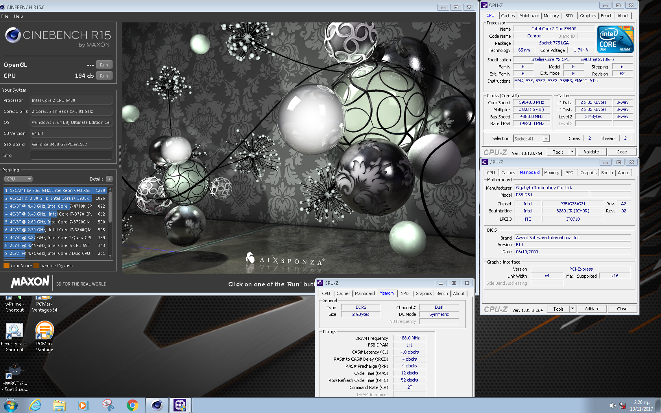The width and height of the screenshot is (661, 413).
Task: Switch to Bench tab in top CPU-Z
Action: [606, 16]
